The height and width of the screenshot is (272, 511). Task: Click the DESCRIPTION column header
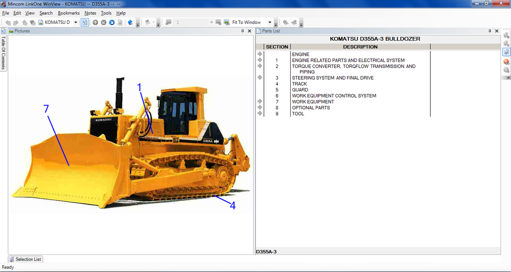click(360, 47)
